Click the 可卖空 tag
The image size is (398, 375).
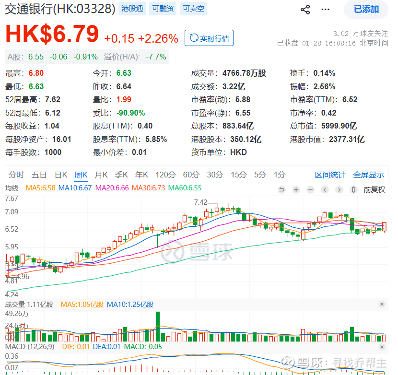(193, 9)
